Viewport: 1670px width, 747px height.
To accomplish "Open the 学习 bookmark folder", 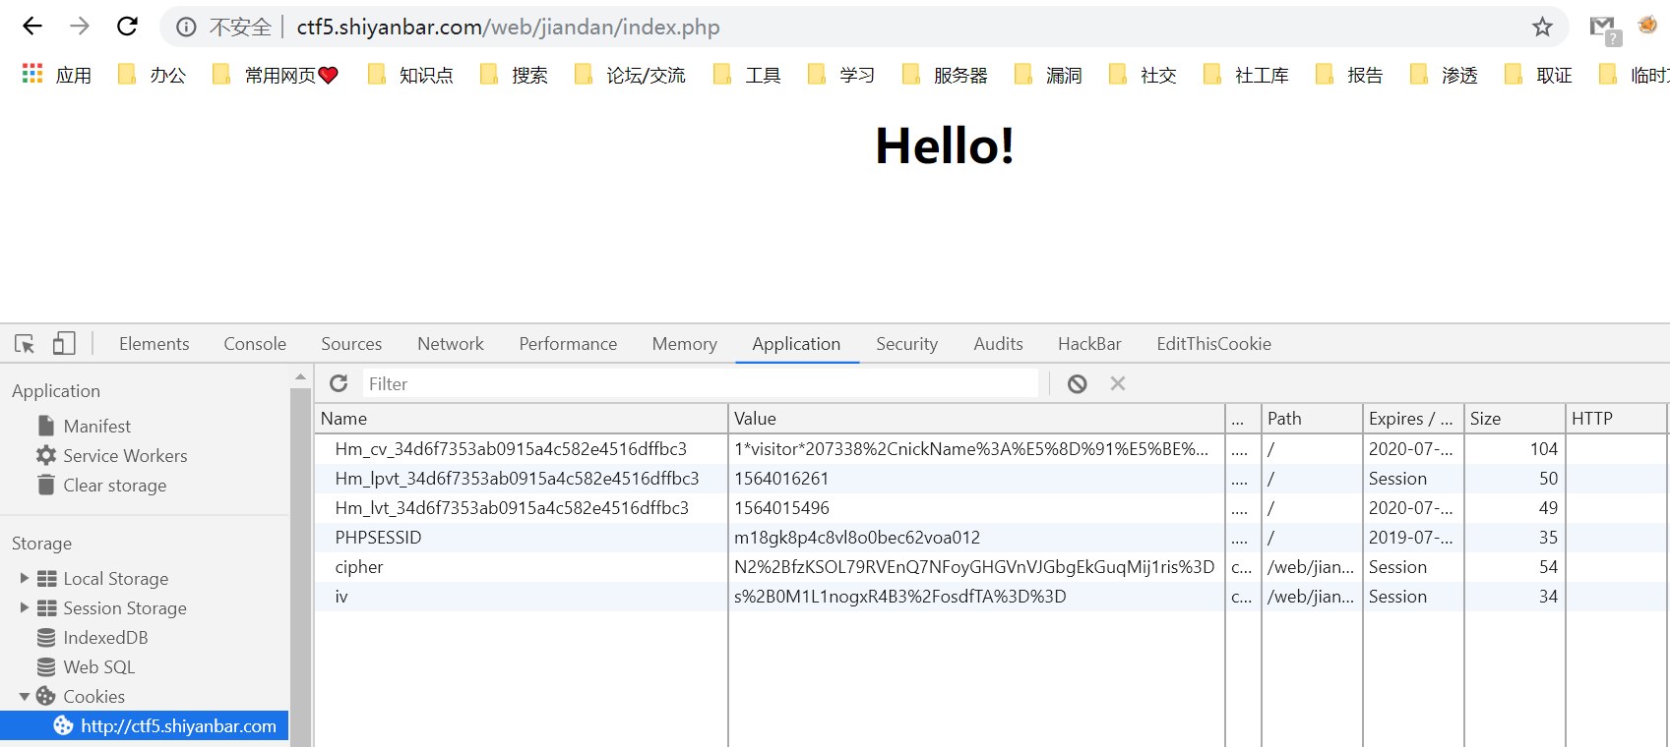I will coord(840,75).
